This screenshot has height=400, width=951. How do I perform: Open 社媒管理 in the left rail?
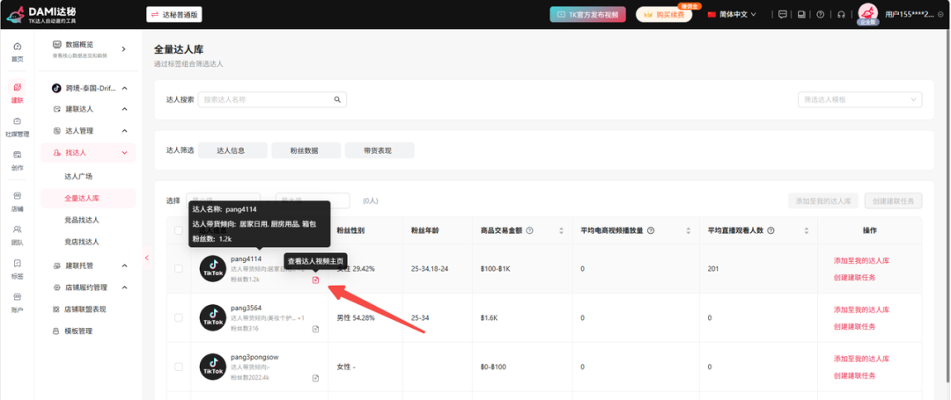[x=17, y=127]
